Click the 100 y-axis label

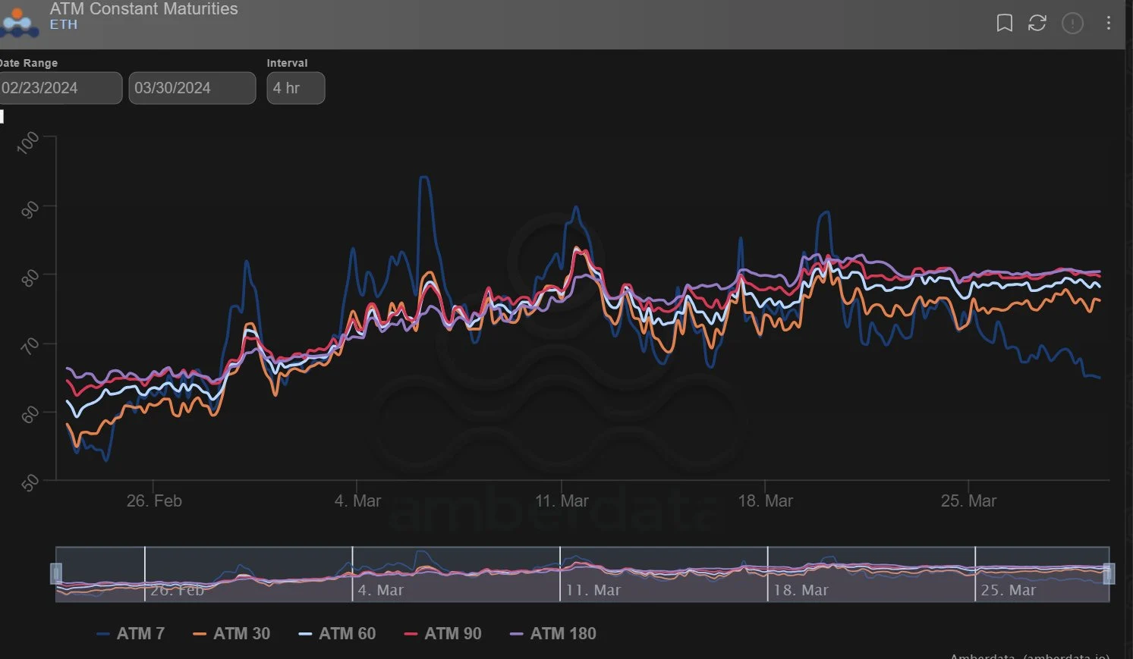point(28,143)
